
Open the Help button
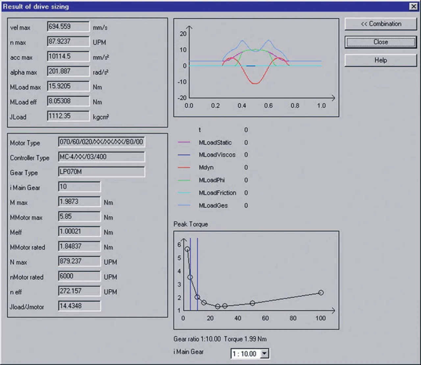(381, 60)
